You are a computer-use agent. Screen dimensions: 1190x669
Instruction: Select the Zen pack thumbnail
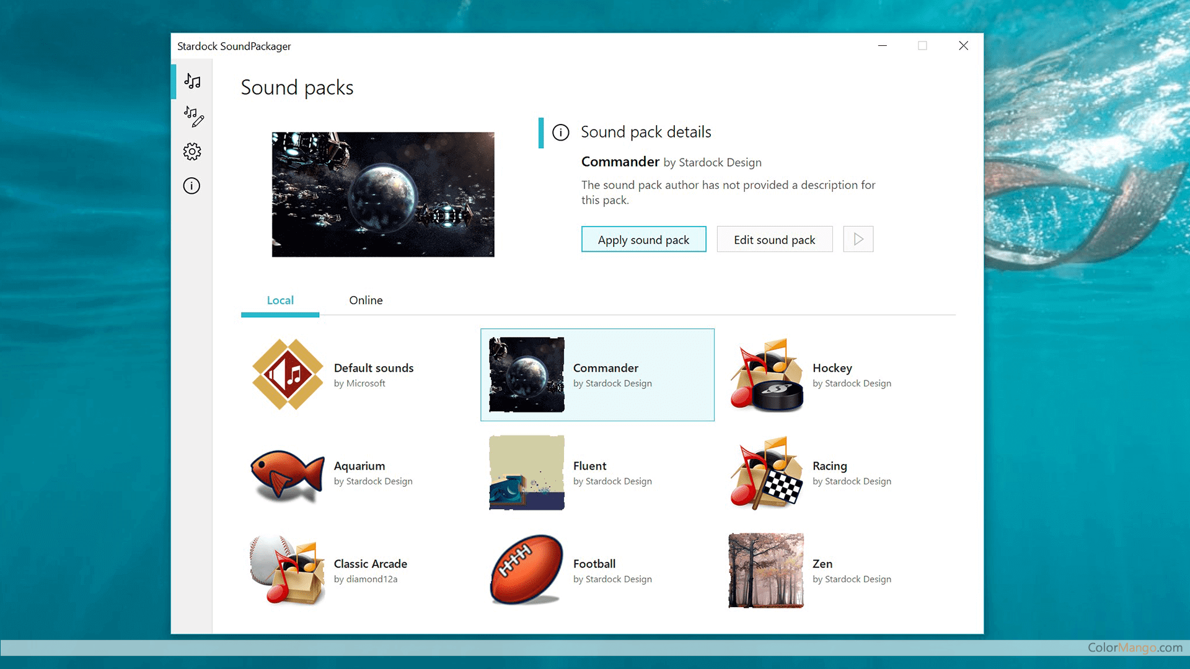767,571
